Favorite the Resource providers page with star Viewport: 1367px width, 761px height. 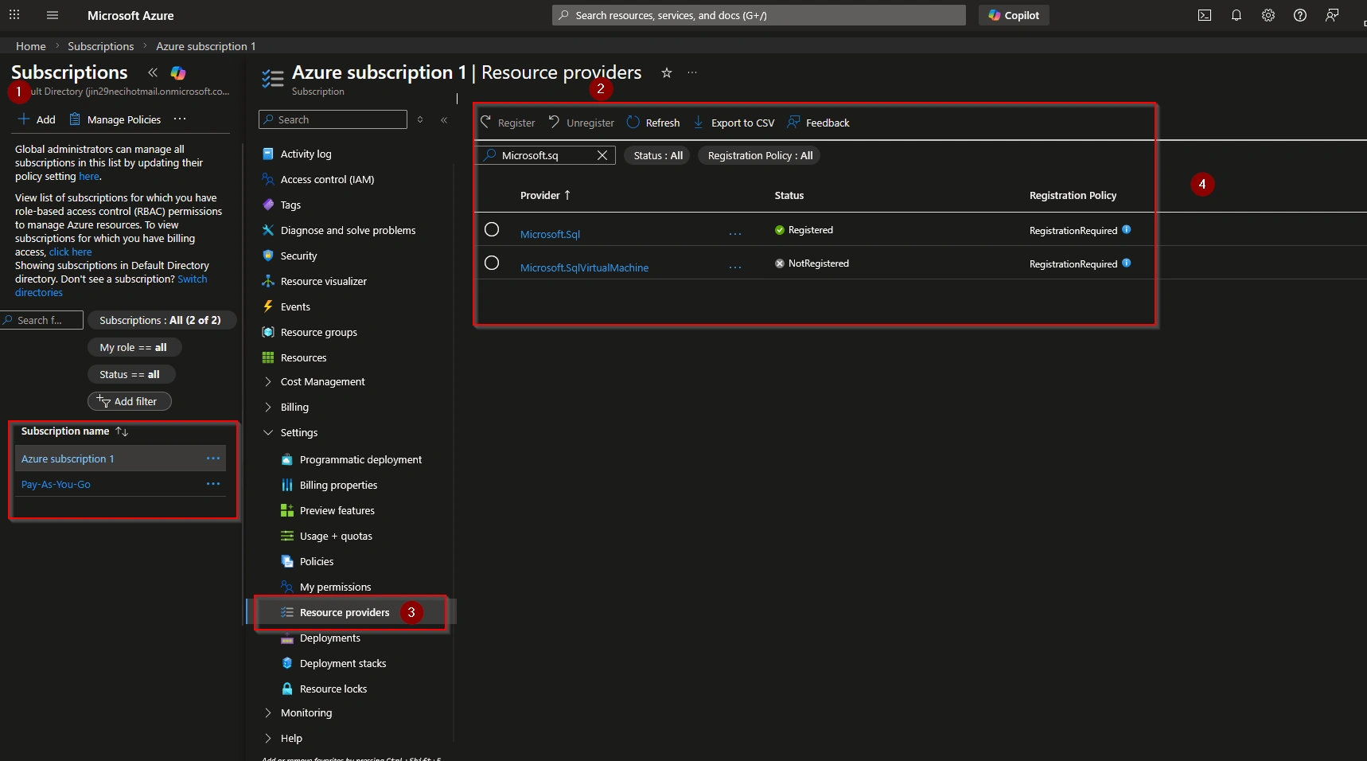point(667,73)
